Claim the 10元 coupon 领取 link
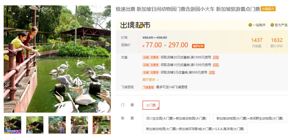This screenshot has width=288, height=135. tap(216, 65)
